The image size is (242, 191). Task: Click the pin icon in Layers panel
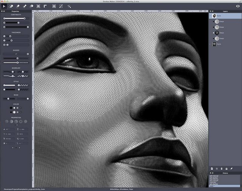click(x=231, y=169)
